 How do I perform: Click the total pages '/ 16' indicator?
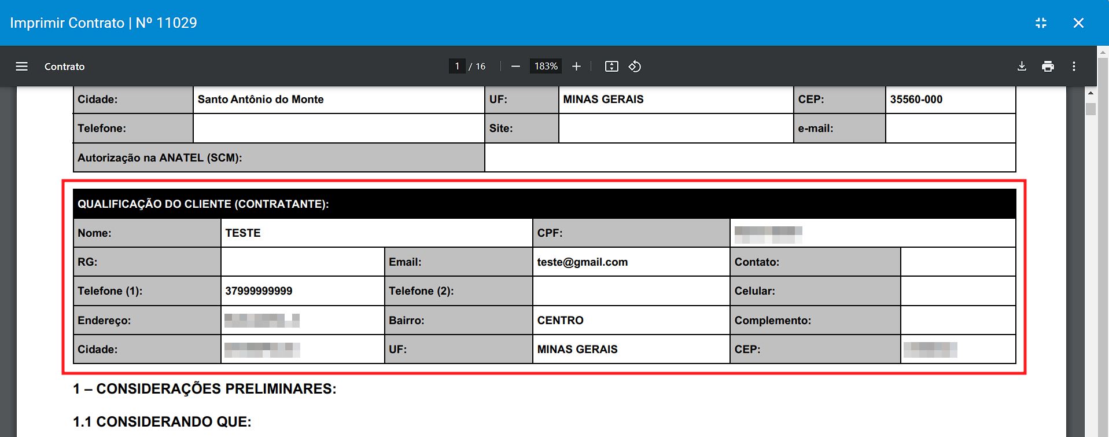click(x=477, y=67)
